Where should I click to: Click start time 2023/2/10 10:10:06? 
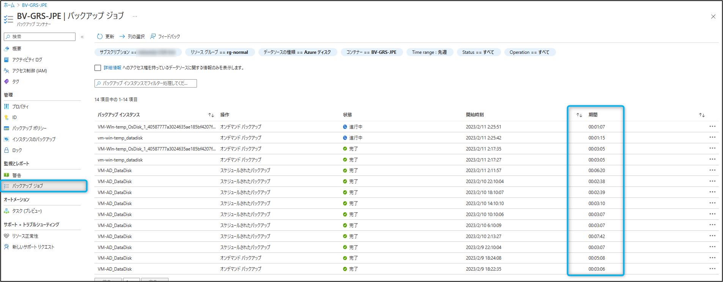coord(485,215)
